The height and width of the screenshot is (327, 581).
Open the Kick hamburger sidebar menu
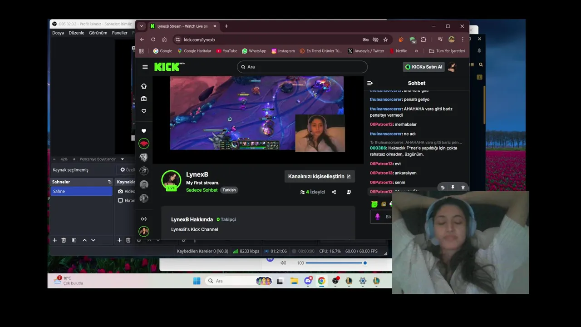pos(145,67)
